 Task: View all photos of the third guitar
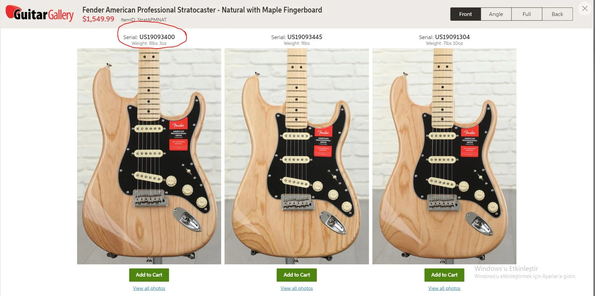[x=444, y=288]
